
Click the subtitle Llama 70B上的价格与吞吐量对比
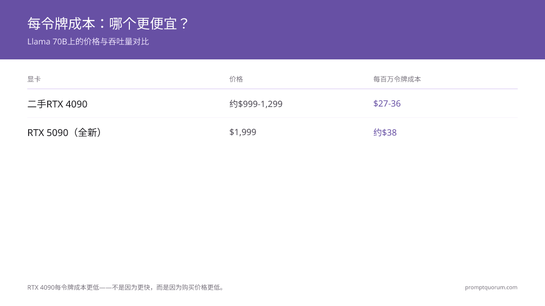[x=88, y=42]
